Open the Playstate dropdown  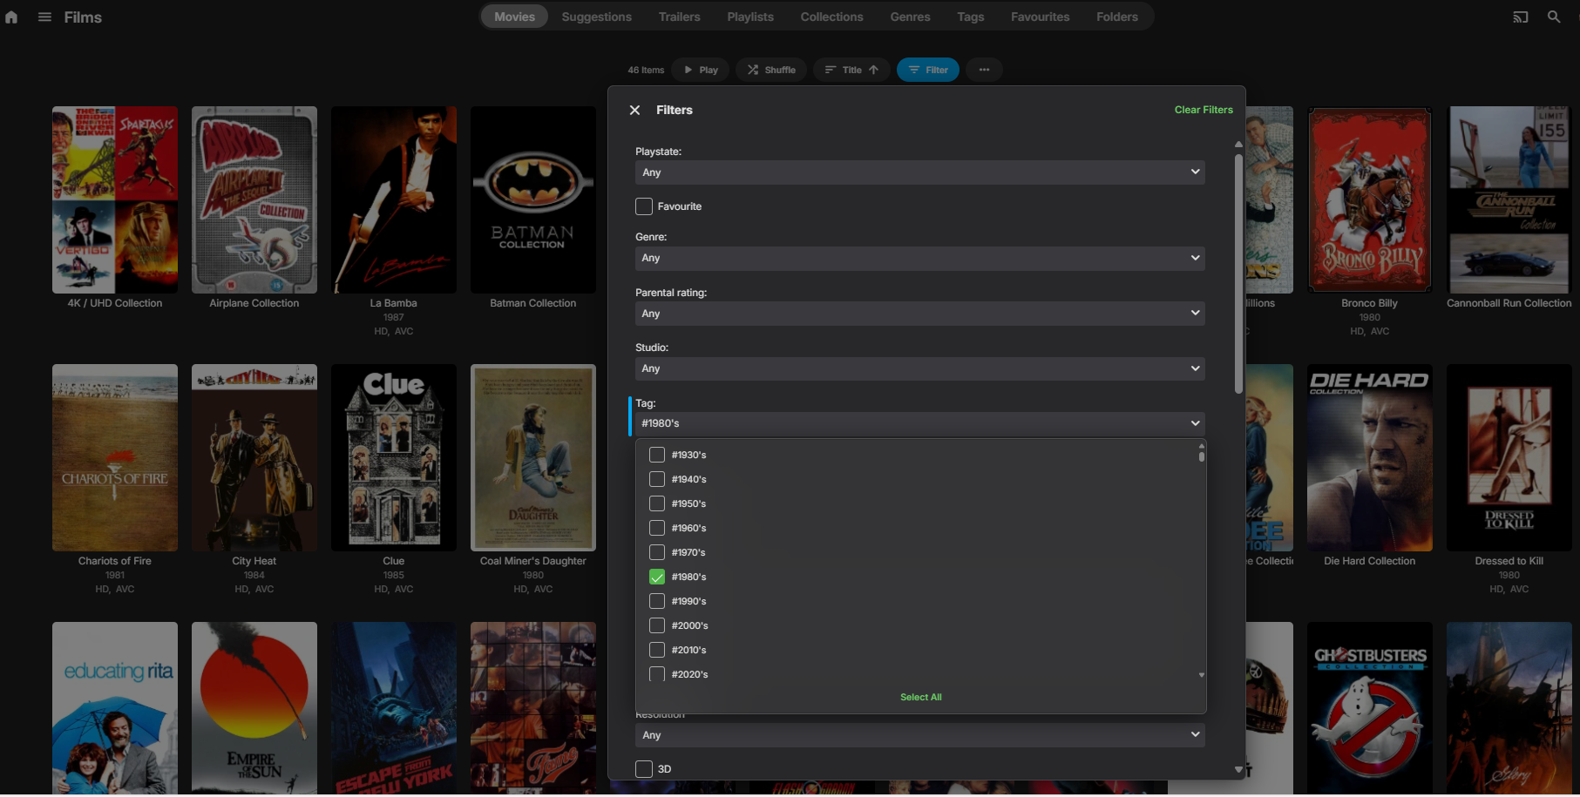(919, 172)
